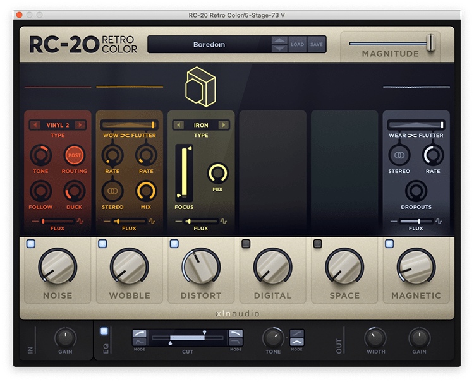
Task: Click the output GAIN knob
Action: point(419,338)
